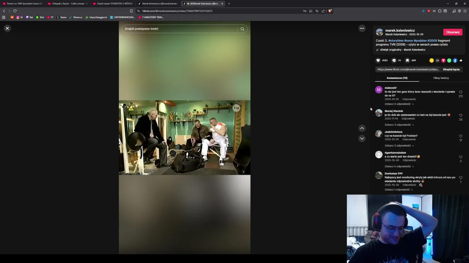Switch to Filmy twórcy tab
This screenshot has height=263, width=469.
(441, 78)
